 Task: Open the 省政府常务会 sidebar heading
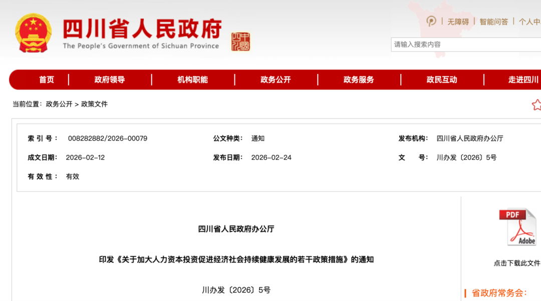[499, 293]
